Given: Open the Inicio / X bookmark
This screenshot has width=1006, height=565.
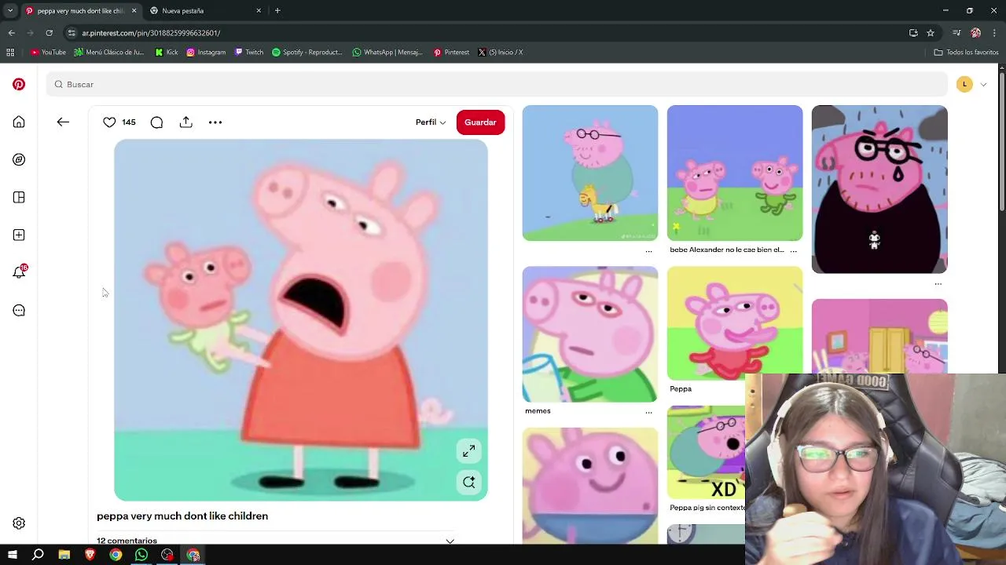Looking at the screenshot, I should (x=501, y=53).
